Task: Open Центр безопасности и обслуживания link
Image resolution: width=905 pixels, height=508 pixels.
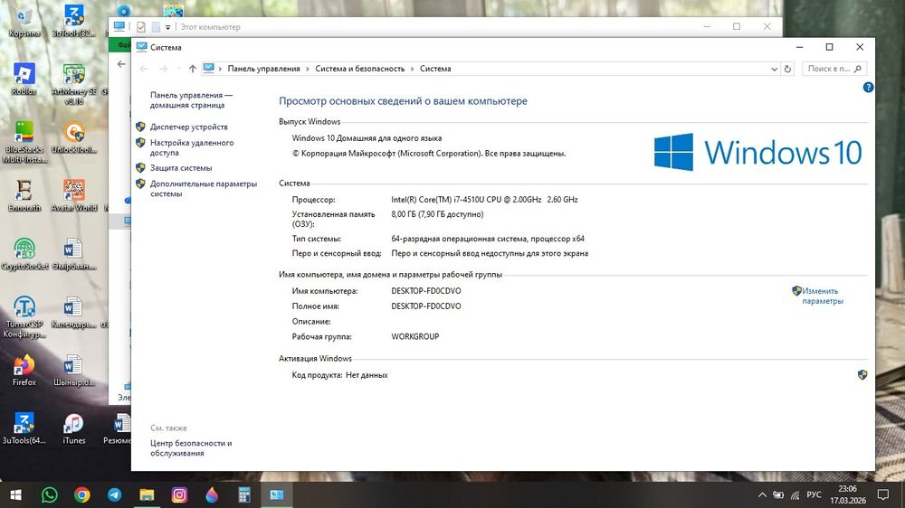Action: (x=191, y=448)
